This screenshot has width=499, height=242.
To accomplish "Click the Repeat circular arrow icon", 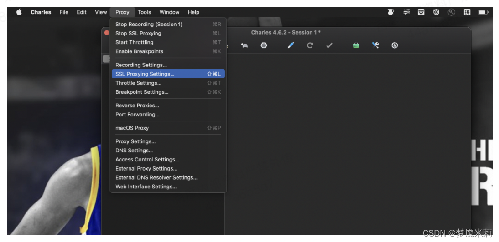I will [x=310, y=45].
